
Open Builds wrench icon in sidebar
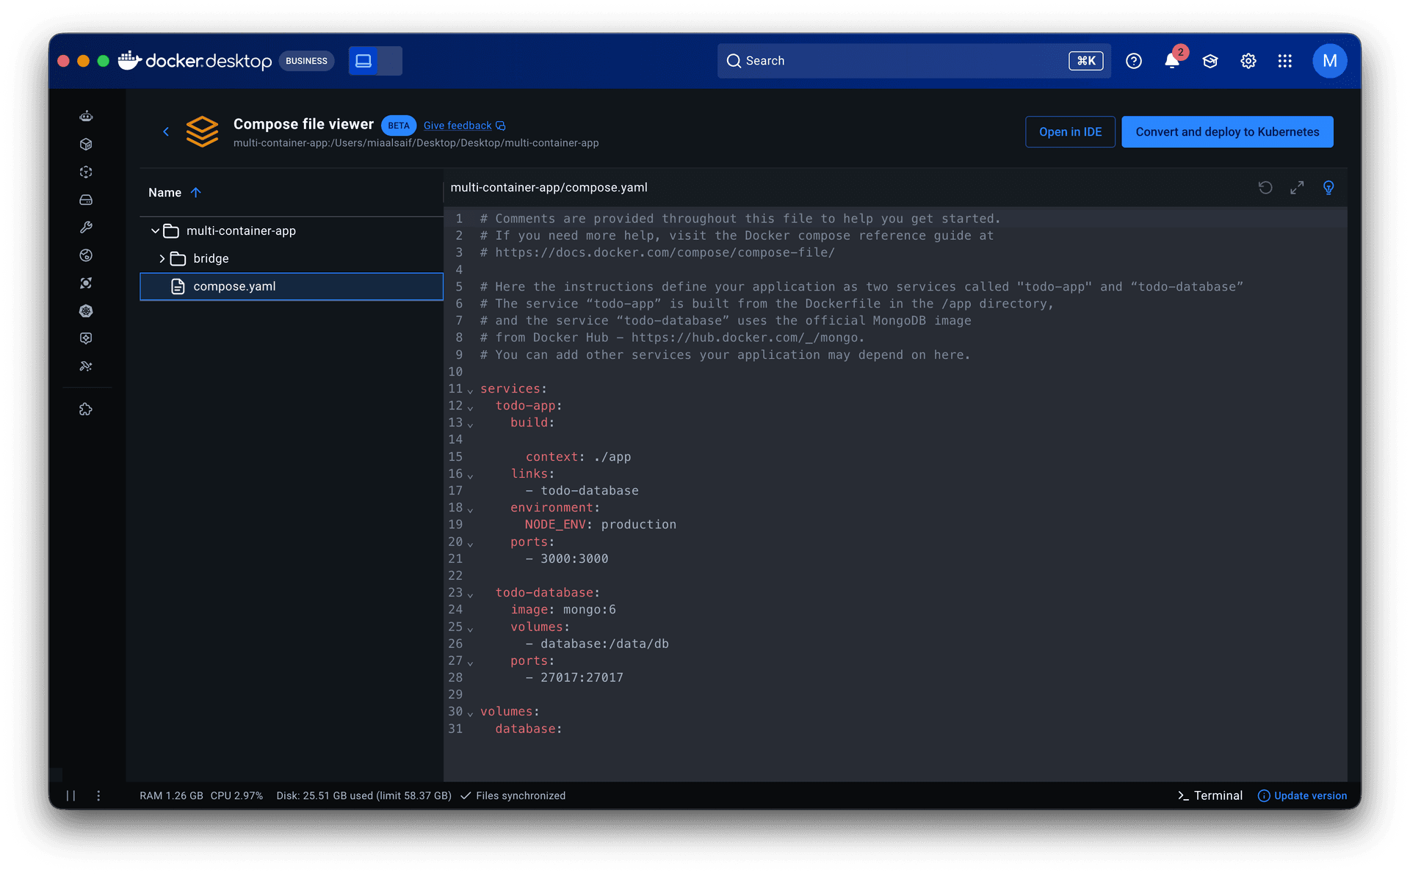86,227
